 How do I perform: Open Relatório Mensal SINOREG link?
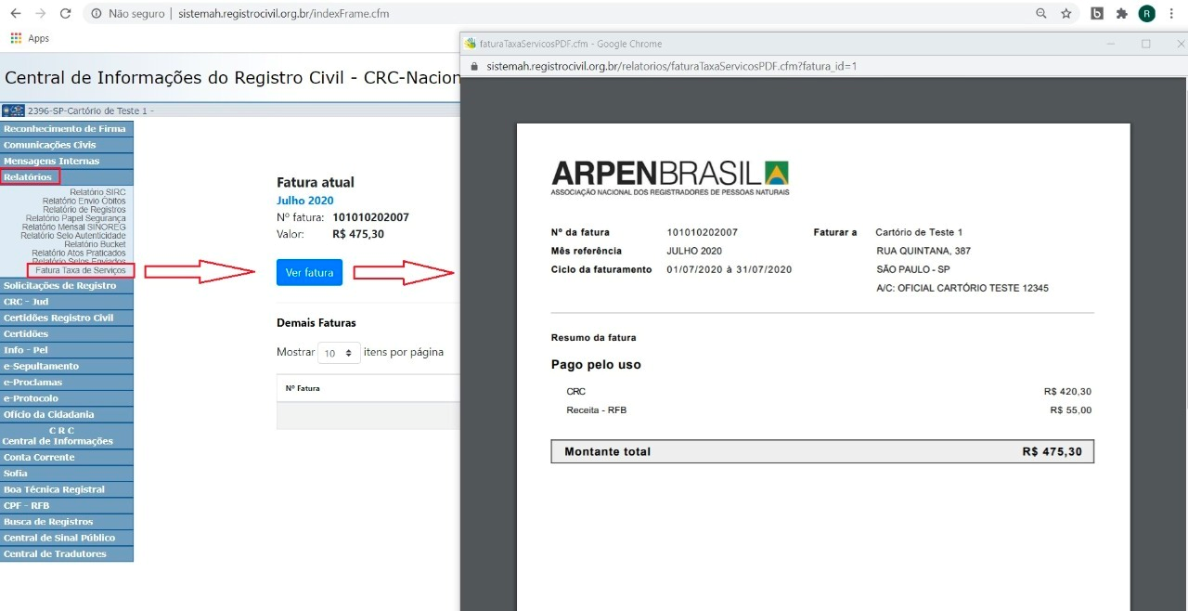coord(74,227)
